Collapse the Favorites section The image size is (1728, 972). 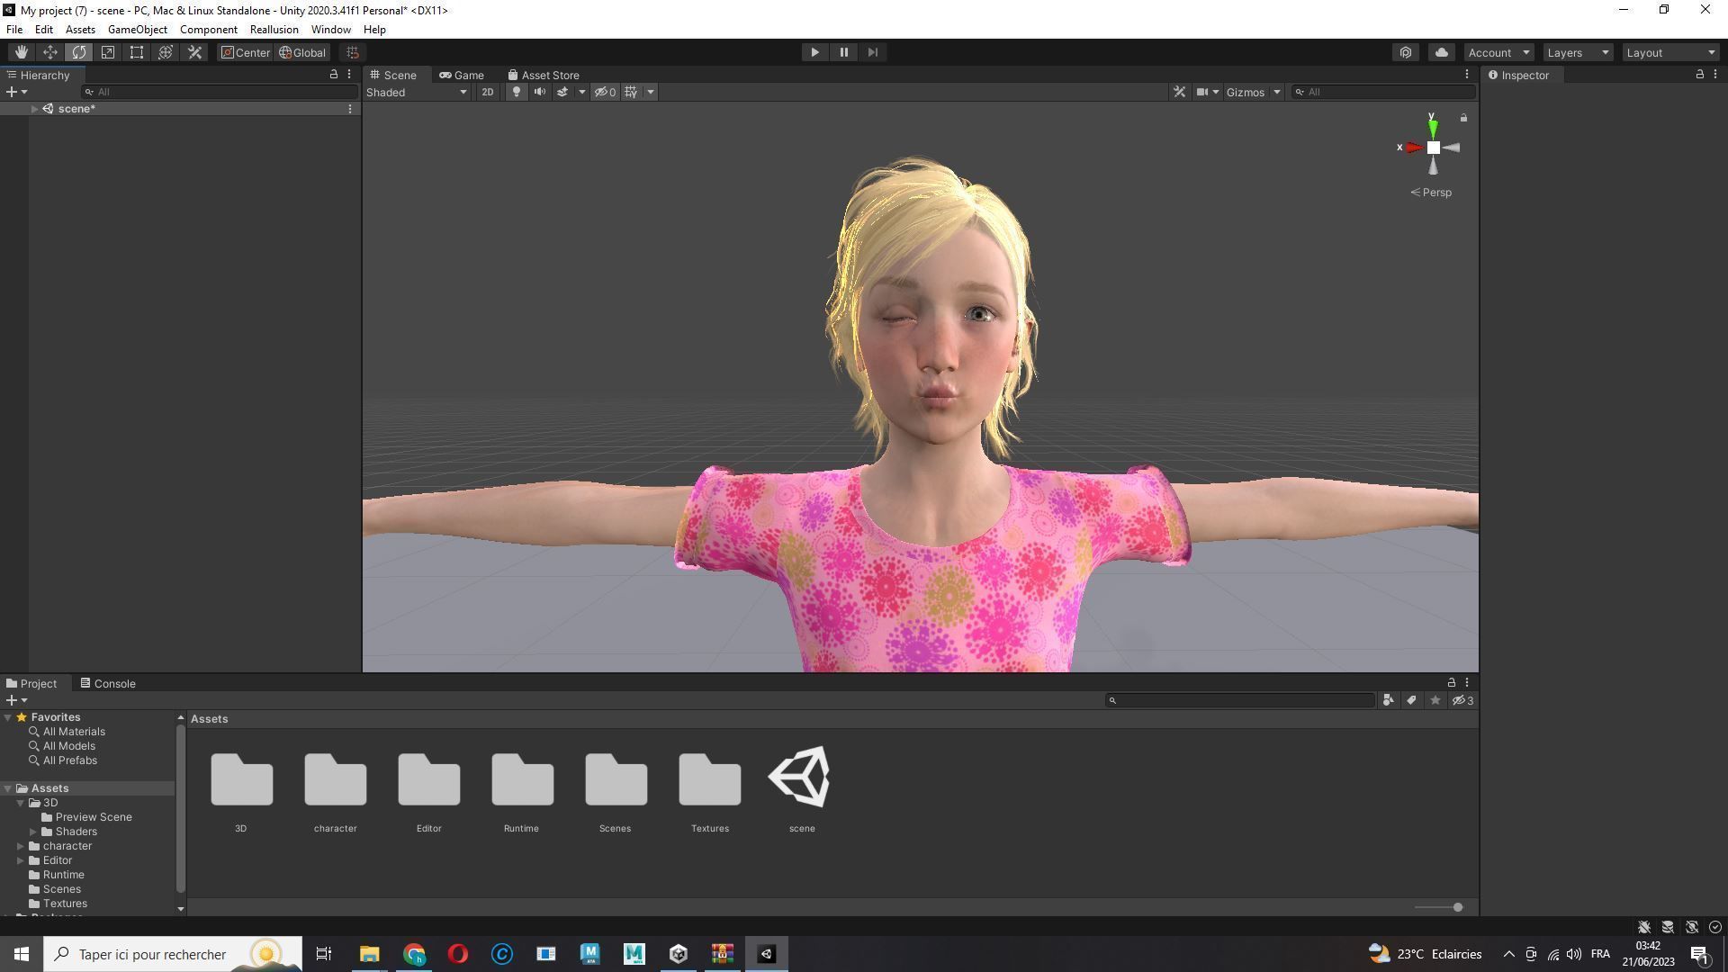click(x=8, y=717)
